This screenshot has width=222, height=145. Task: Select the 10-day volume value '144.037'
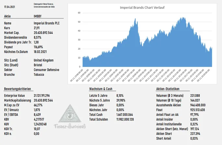195,100
